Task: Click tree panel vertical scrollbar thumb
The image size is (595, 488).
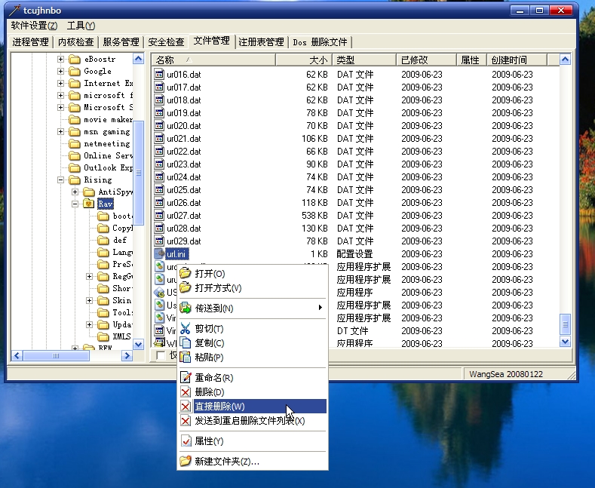Action: click(x=139, y=173)
